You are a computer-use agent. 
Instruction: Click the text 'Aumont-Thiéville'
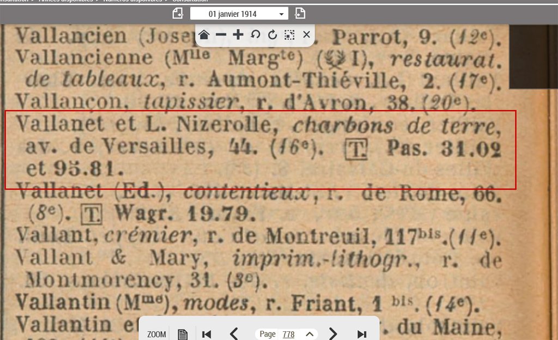pyautogui.click(x=306, y=80)
